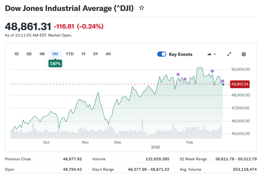Switch to the YTD view
262x179 pixels.
click(x=70, y=54)
